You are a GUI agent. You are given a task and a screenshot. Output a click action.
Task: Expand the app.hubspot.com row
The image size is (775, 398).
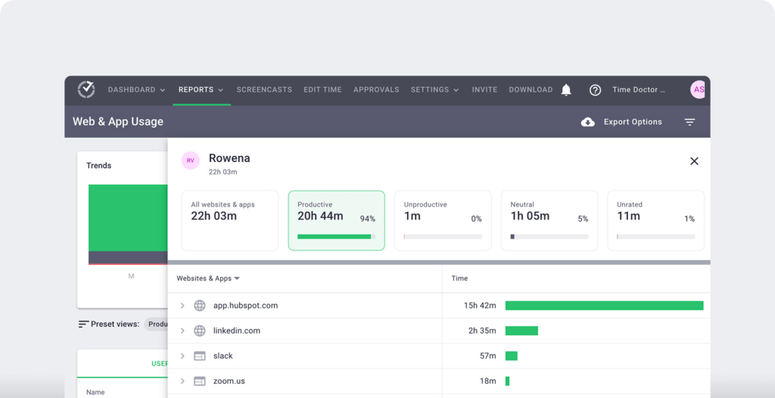182,306
